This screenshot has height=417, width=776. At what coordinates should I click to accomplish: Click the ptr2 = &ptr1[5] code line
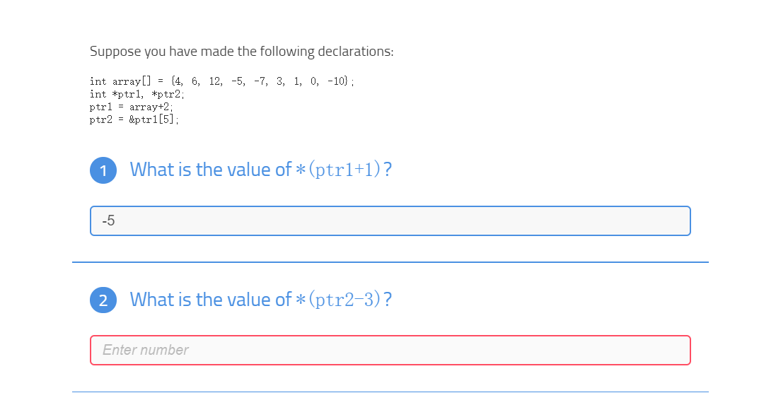click(134, 119)
